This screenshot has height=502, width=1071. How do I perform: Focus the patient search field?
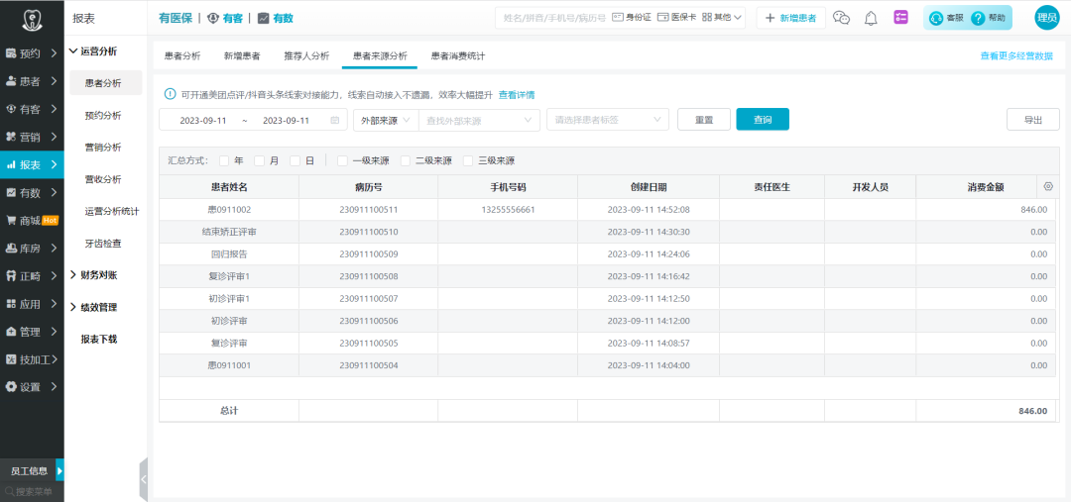[554, 18]
